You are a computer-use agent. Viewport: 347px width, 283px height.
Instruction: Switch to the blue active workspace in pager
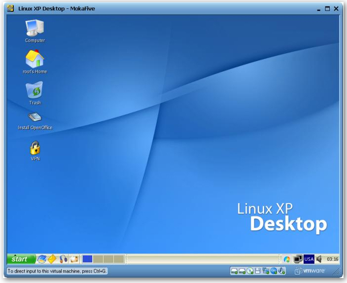pyautogui.click(x=87, y=259)
